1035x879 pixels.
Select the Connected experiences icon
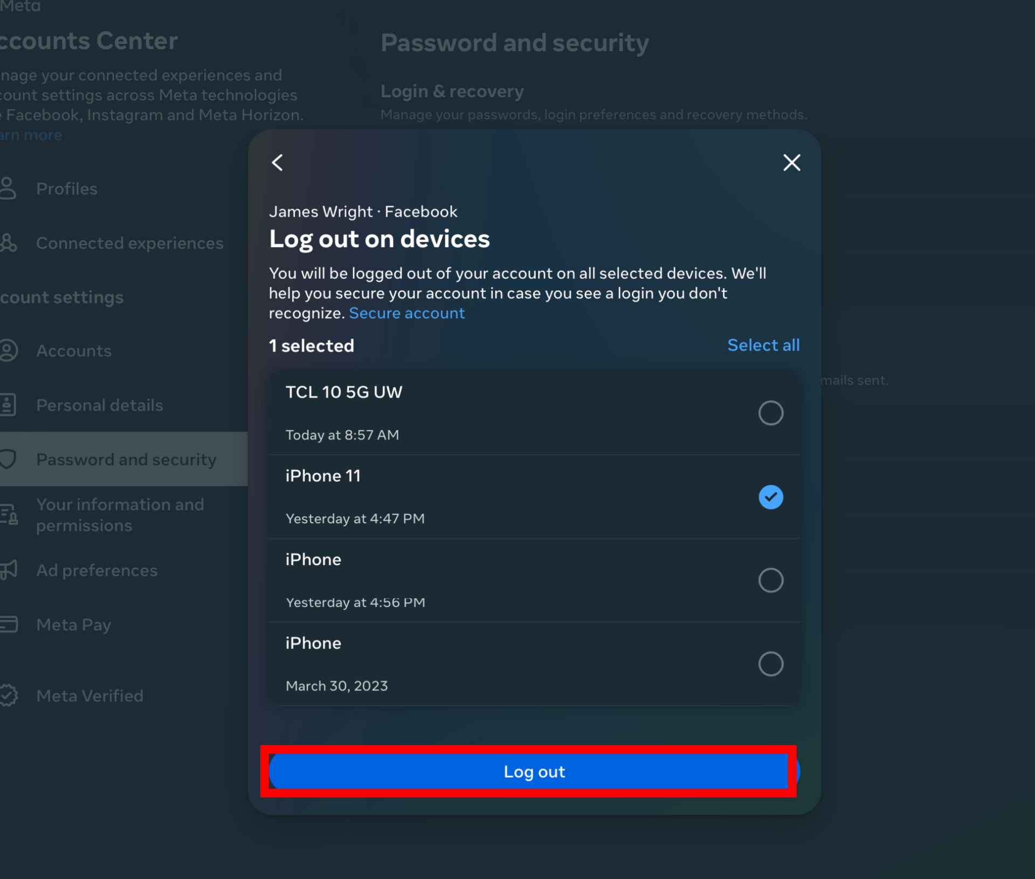[x=7, y=243]
